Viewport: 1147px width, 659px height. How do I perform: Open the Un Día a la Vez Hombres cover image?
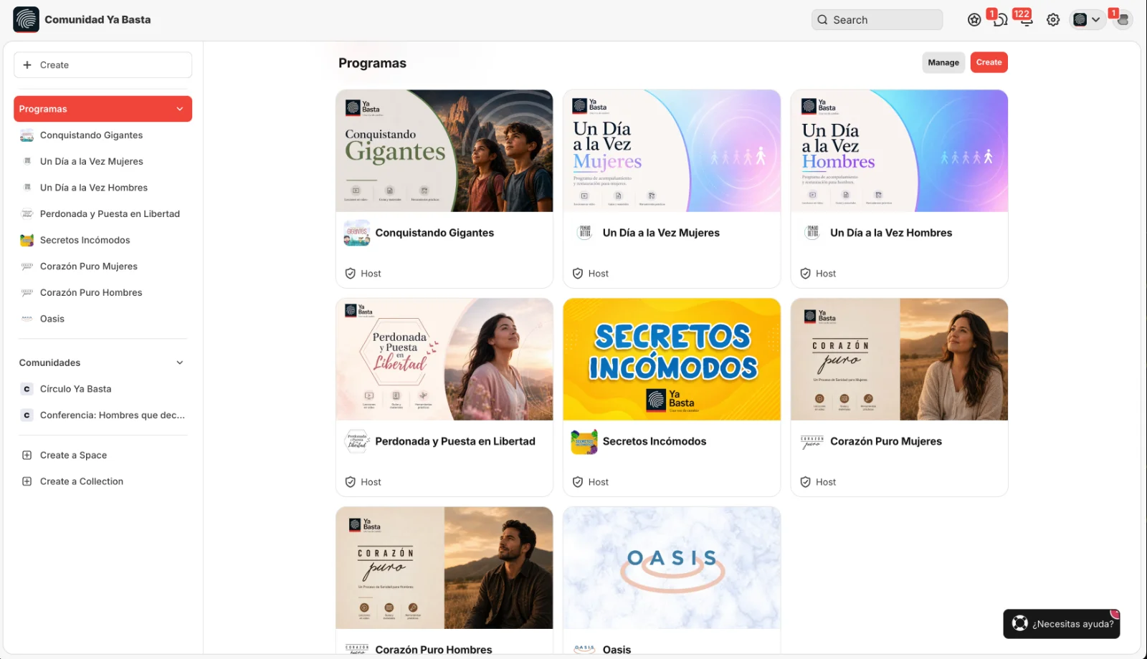point(899,150)
